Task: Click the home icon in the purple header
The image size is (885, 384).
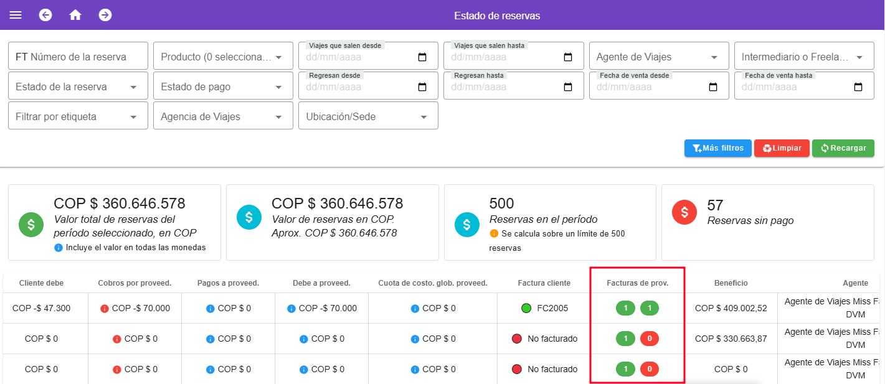Action: 75,15
